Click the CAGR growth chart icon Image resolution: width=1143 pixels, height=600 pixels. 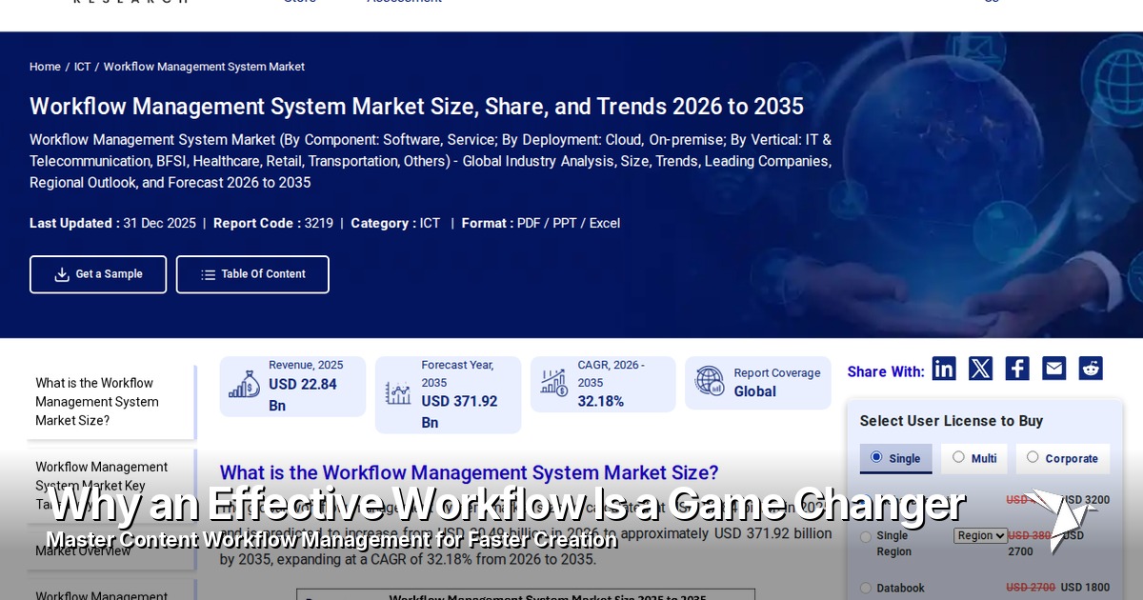click(x=553, y=382)
